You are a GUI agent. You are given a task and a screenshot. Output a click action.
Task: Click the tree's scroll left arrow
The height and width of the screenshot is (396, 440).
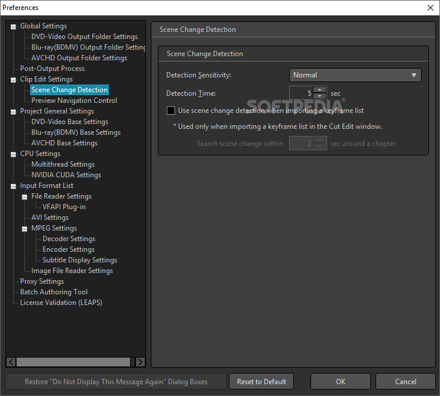11,362
